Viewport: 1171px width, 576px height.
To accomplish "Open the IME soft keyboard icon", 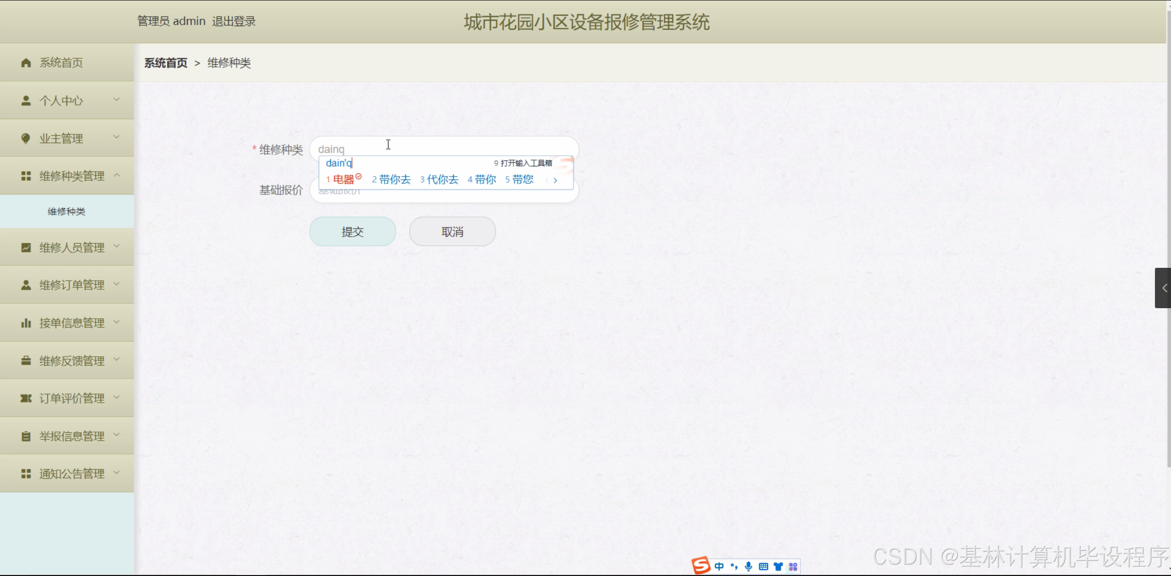I will pyautogui.click(x=763, y=566).
